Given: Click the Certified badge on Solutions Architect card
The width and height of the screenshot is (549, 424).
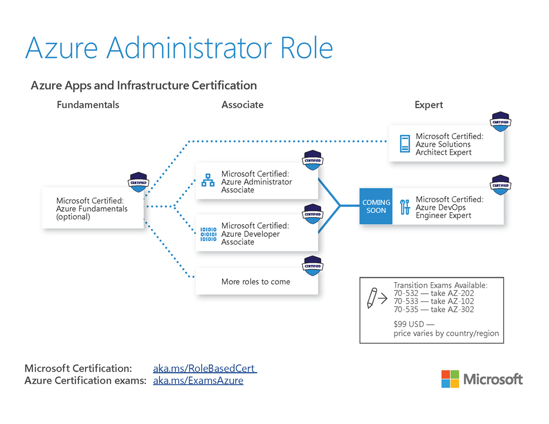Looking at the screenshot, I should (x=500, y=121).
